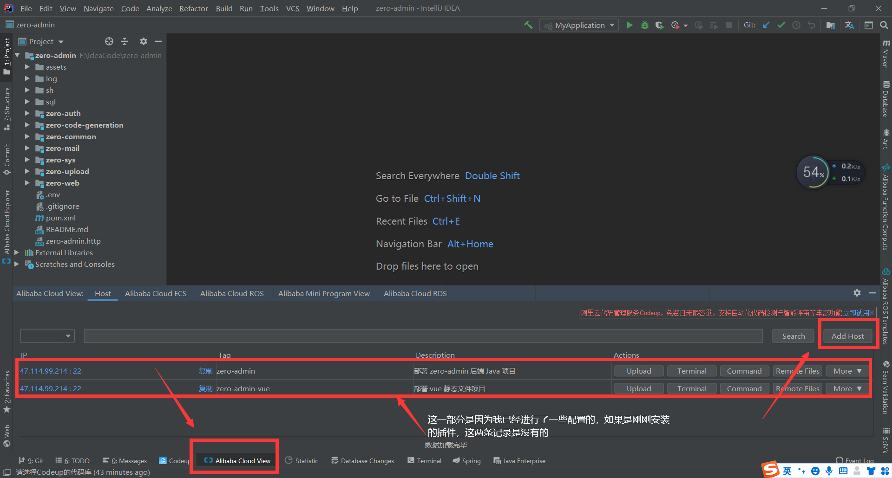Open the search input field above host list
This screenshot has height=478, width=892.
423,336
